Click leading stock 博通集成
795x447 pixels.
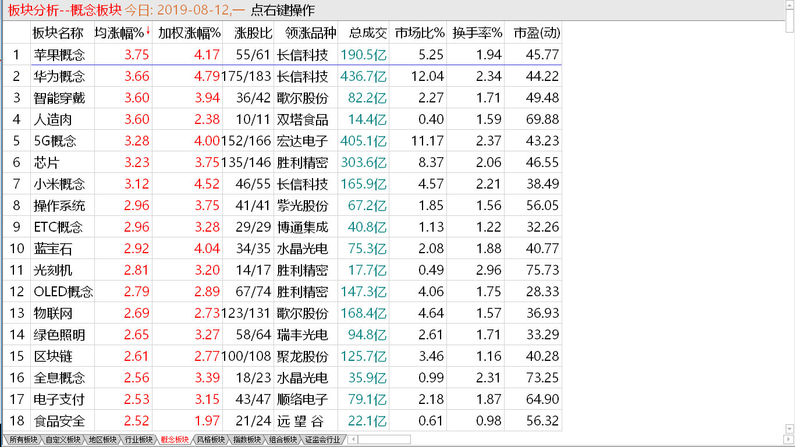(303, 227)
